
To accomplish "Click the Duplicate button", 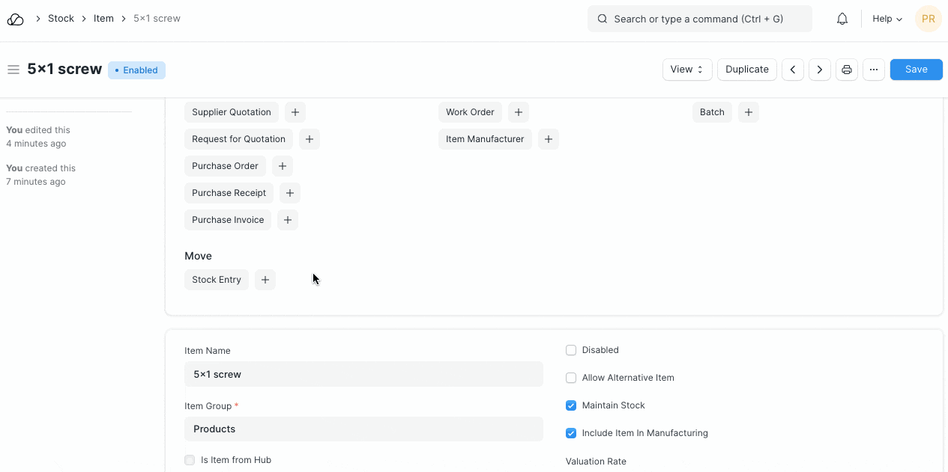I will [x=746, y=70].
